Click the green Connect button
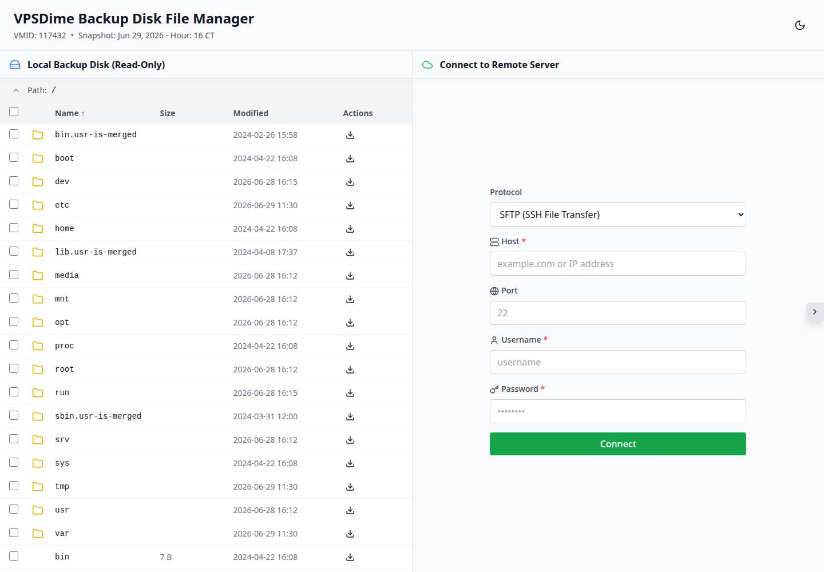The image size is (824, 572). point(618,444)
